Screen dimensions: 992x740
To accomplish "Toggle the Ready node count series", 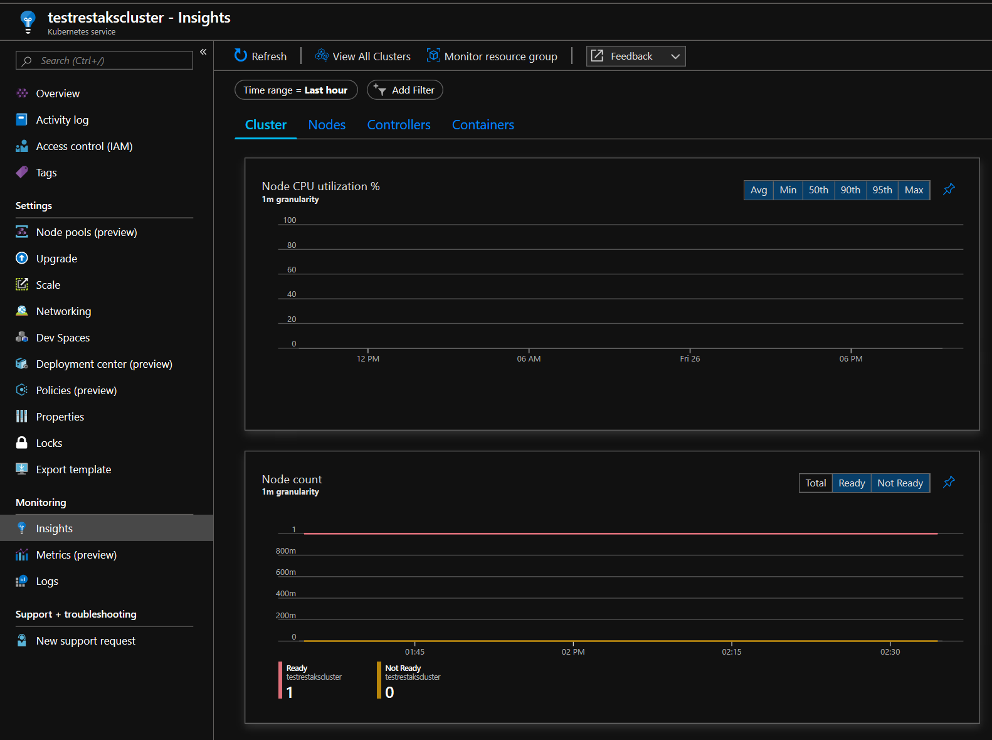I will [x=852, y=483].
